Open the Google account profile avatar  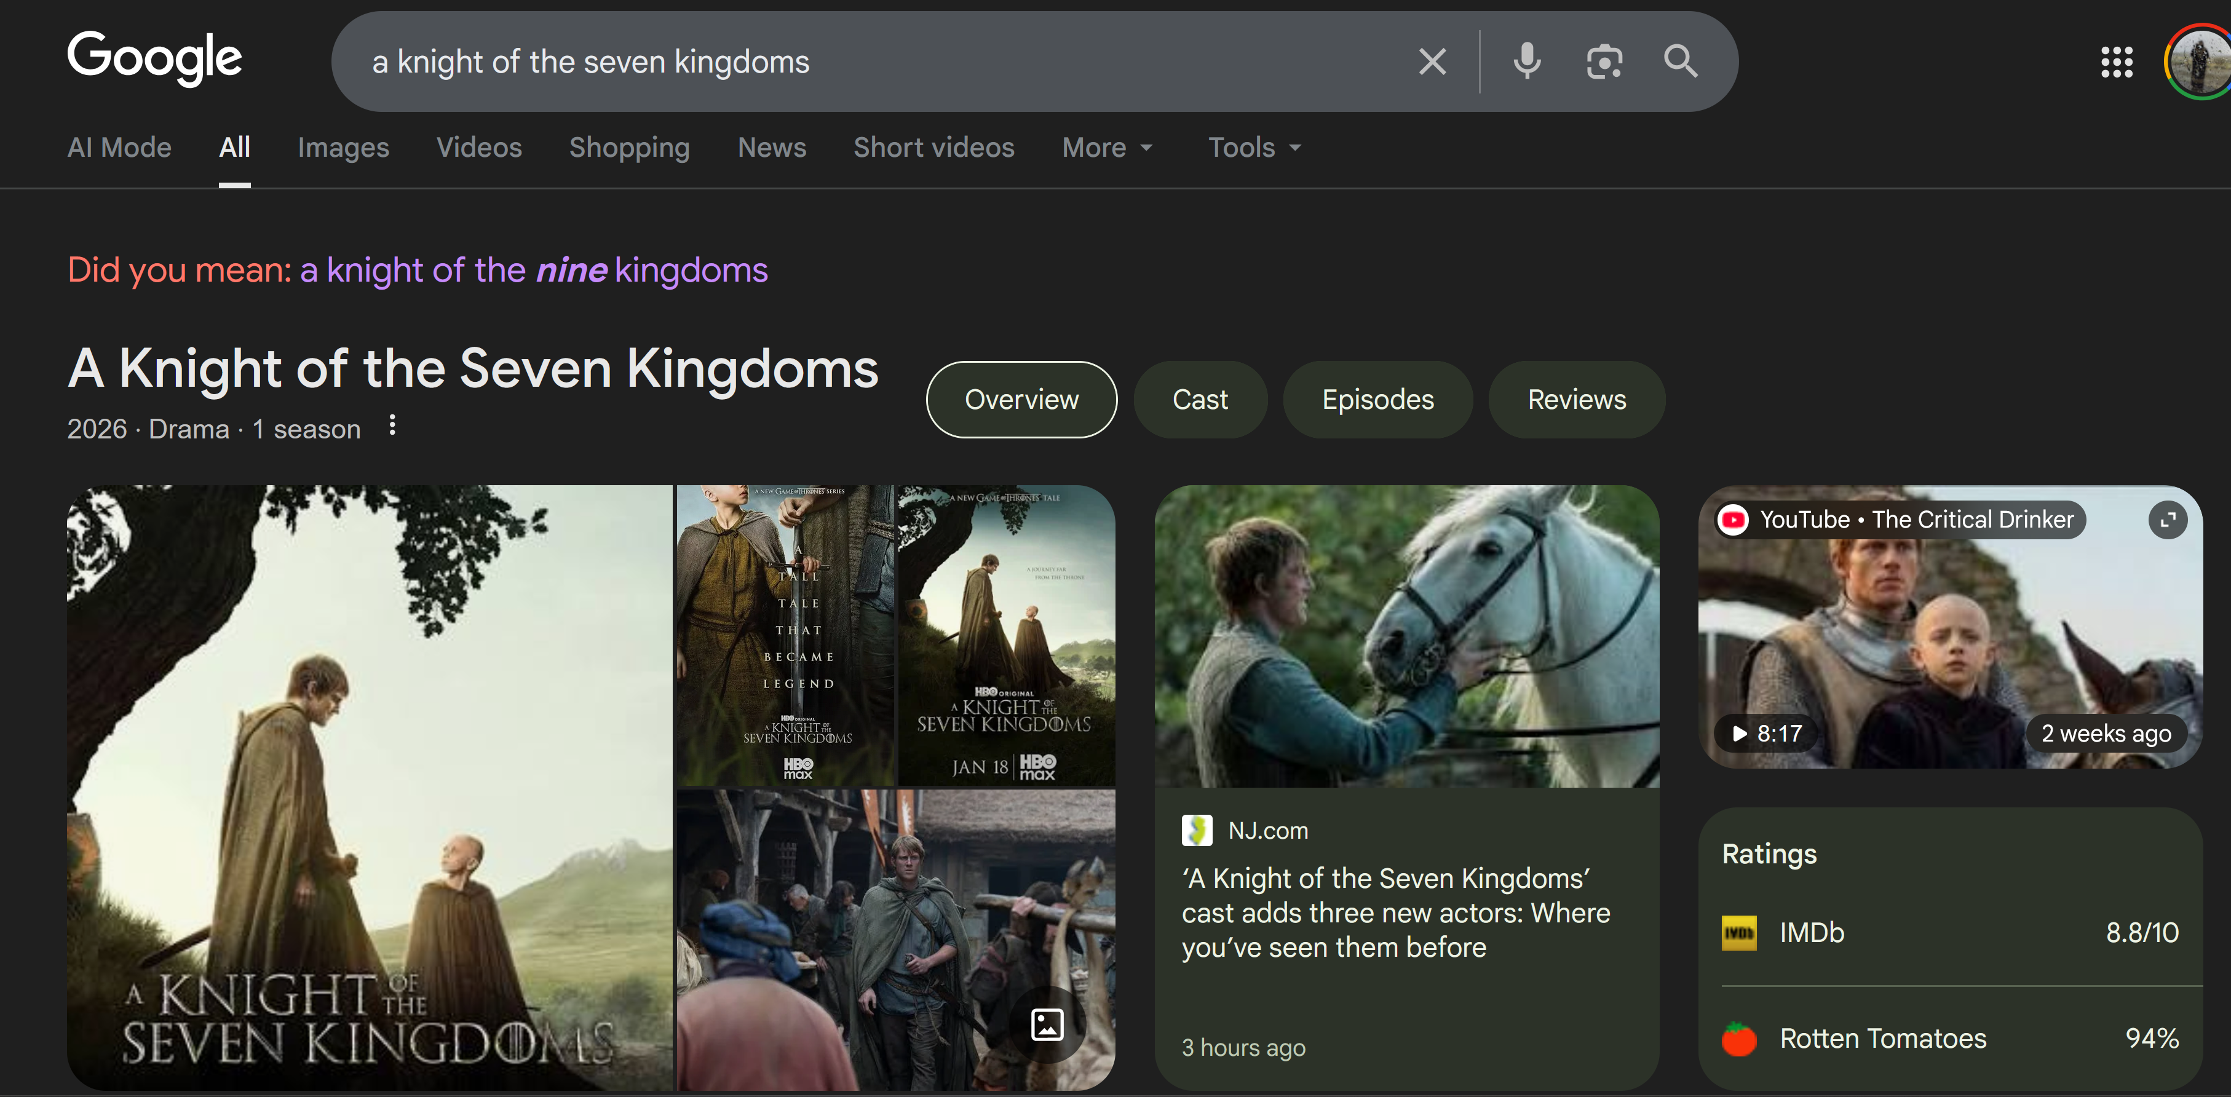pos(2201,61)
